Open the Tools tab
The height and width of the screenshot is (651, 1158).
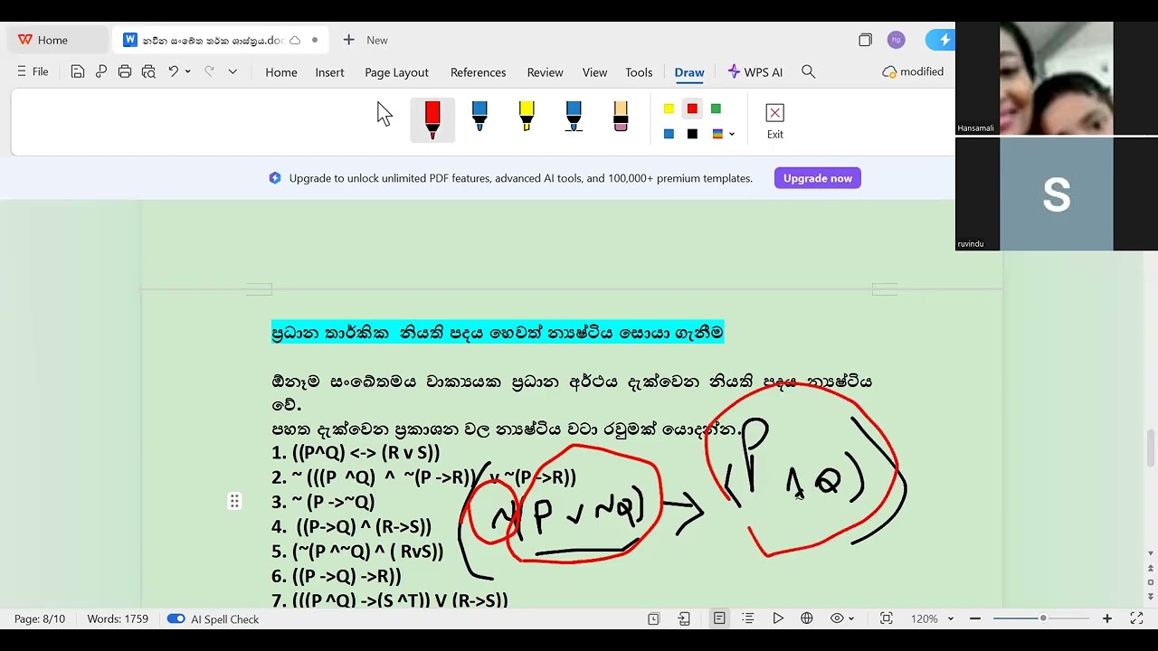point(639,72)
